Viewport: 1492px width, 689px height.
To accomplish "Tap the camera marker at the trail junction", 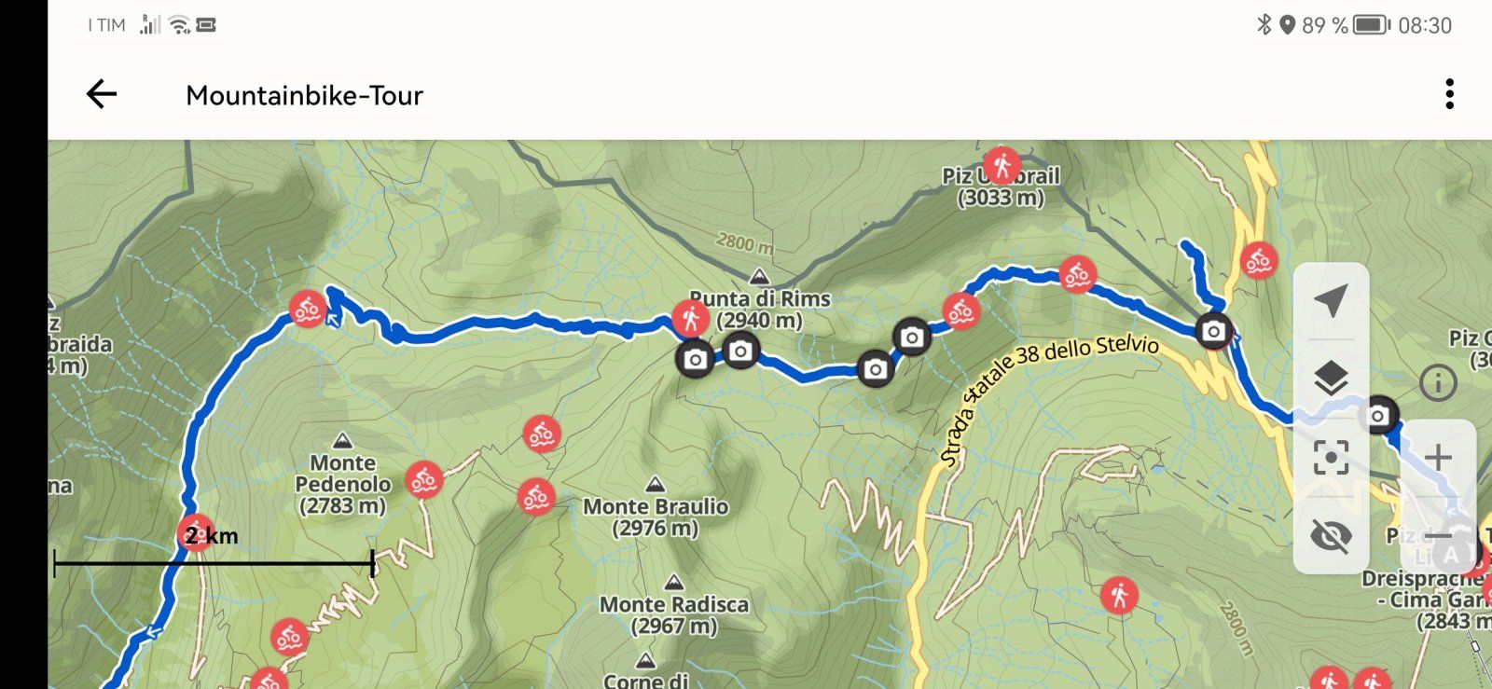I will (x=1213, y=330).
